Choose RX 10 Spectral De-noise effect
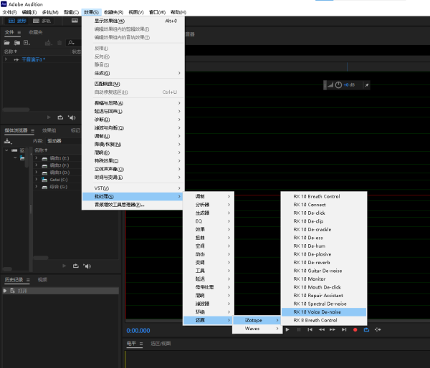Image resolution: width=430 pixels, height=368 pixels. (x=320, y=304)
